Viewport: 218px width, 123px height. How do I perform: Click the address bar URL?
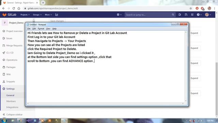click(53, 8)
